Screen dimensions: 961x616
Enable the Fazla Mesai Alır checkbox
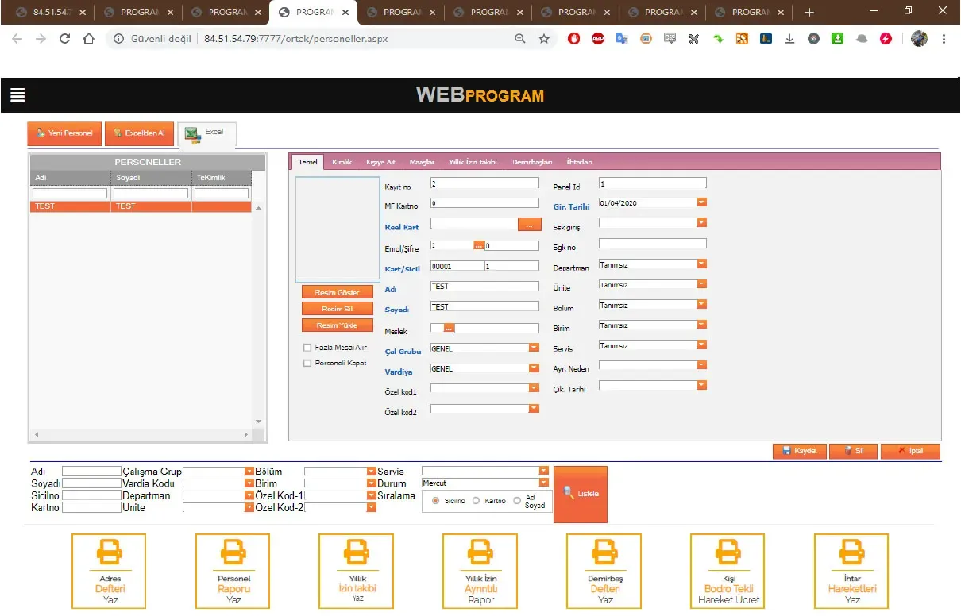(x=307, y=348)
